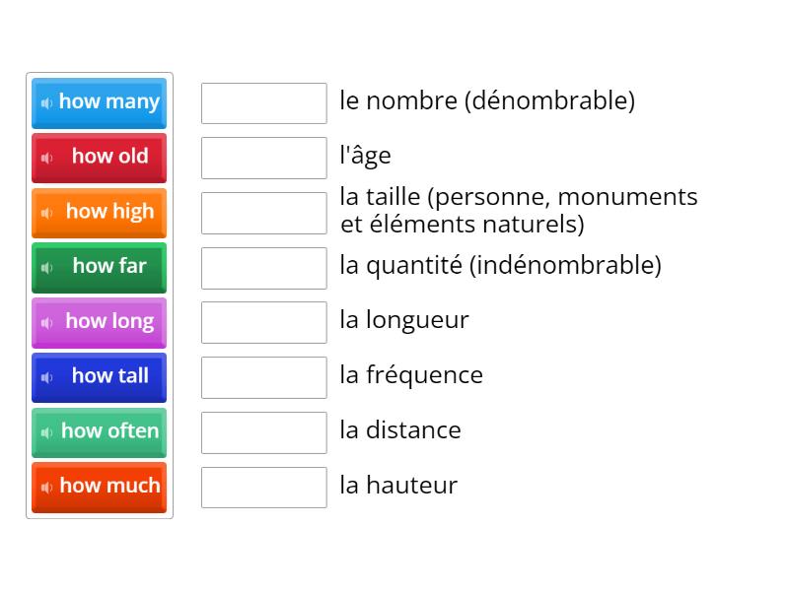This screenshot has width=789, height=591.
Task: Play audio for the 'how high' tile
Action: 47,212
